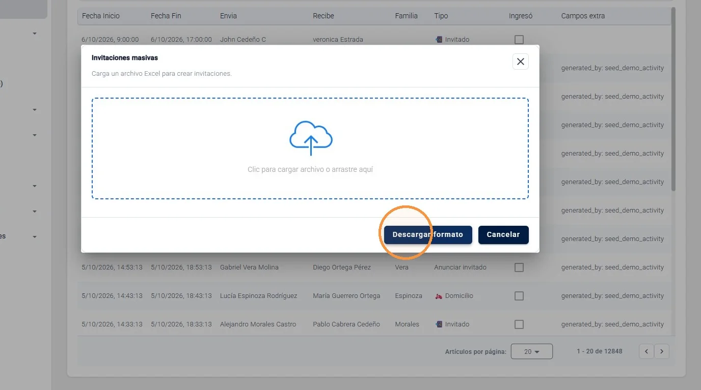Viewport: 701px width, 390px height.
Task: Toggle Ingresó checkbox for Pablo Cabrera Cedeño
Action: pos(519,324)
